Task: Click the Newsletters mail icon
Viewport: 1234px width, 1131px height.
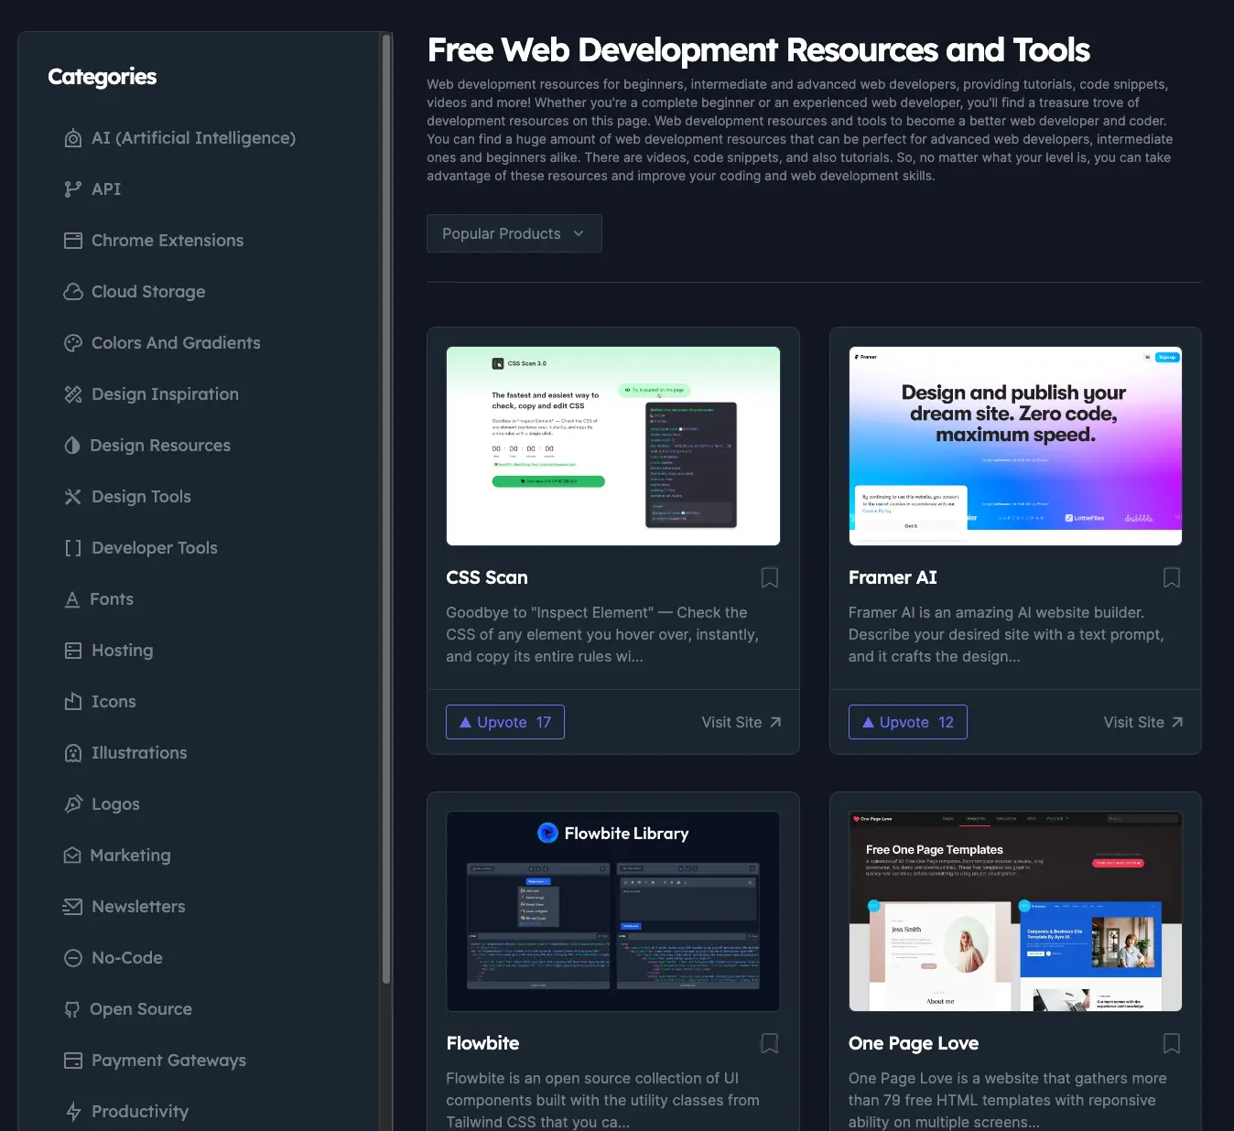Action: (x=72, y=907)
